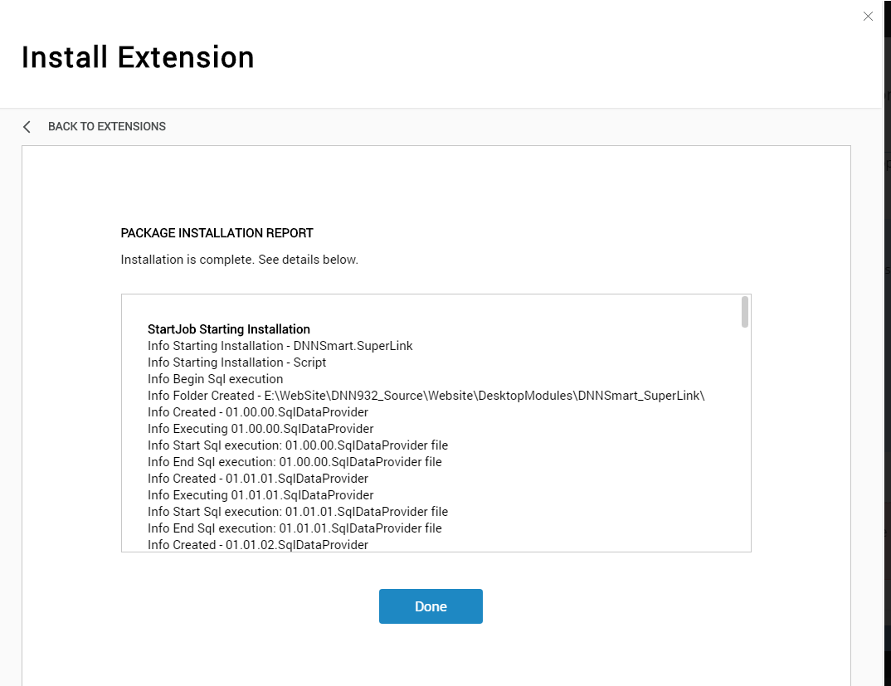The image size is (891, 686).
Task: Click the PACKAGE INSTALLATION REPORT heading
Action: click(217, 233)
